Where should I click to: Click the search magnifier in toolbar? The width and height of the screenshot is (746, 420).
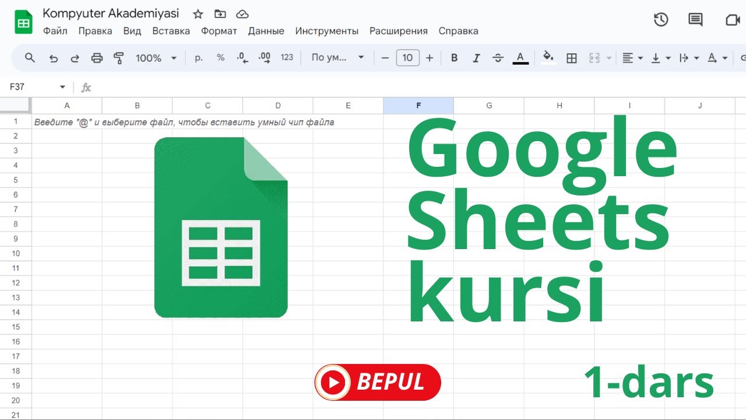point(30,58)
